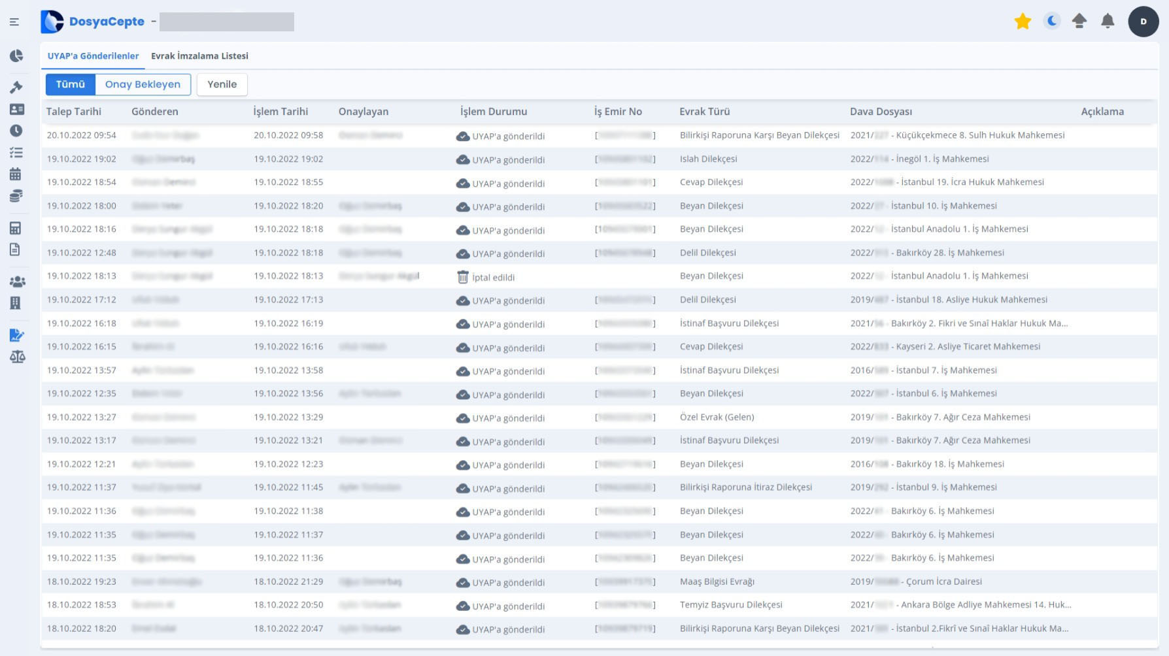Click cloud icon in the 18.10.2022 18:20 row
This screenshot has height=656, width=1169.
tap(463, 630)
